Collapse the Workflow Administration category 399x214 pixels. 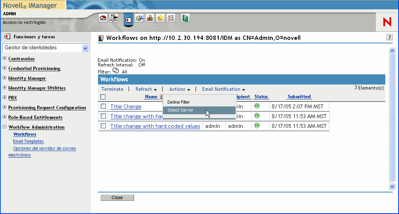pos(5,126)
